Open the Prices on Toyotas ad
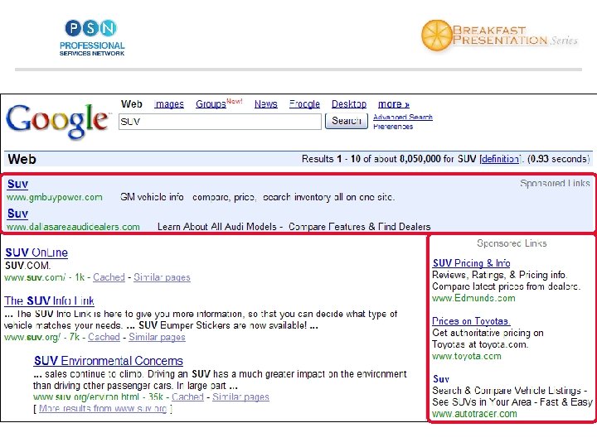Image resolution: width=597 pixels, height=447 pixels. click(471, 321)
